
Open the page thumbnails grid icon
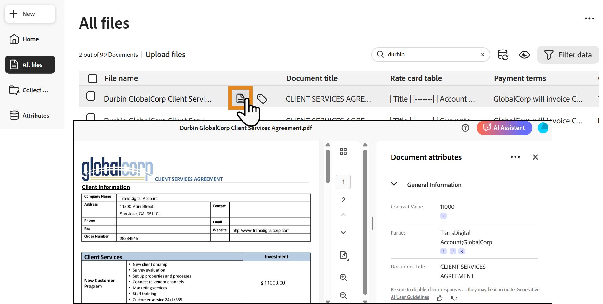[x=343, y=151]
